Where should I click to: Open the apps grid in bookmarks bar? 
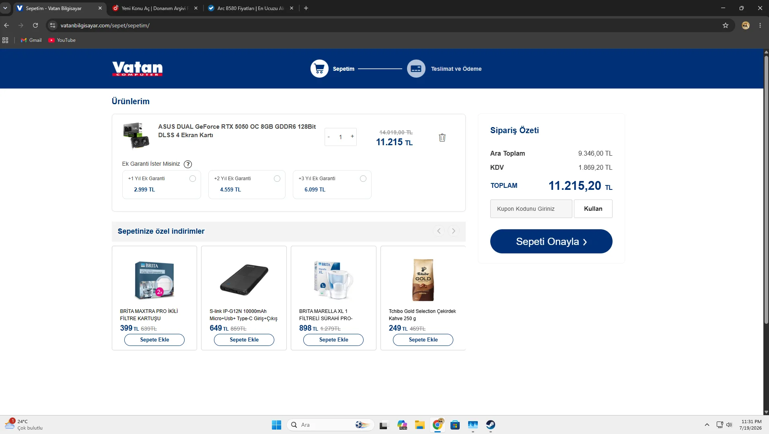point(5,40)
